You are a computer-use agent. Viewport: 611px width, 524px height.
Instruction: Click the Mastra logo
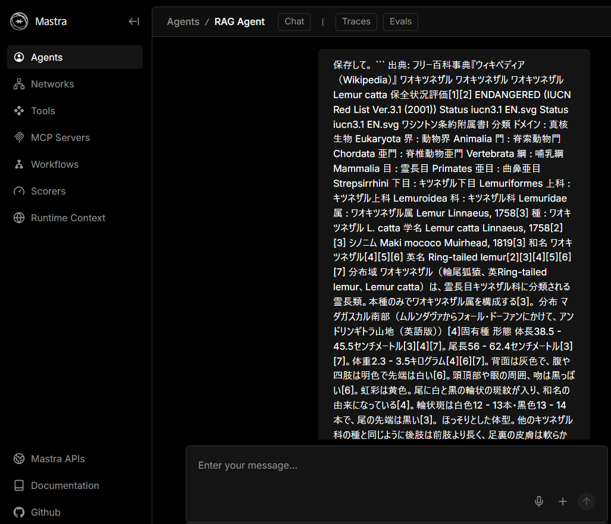18,21
